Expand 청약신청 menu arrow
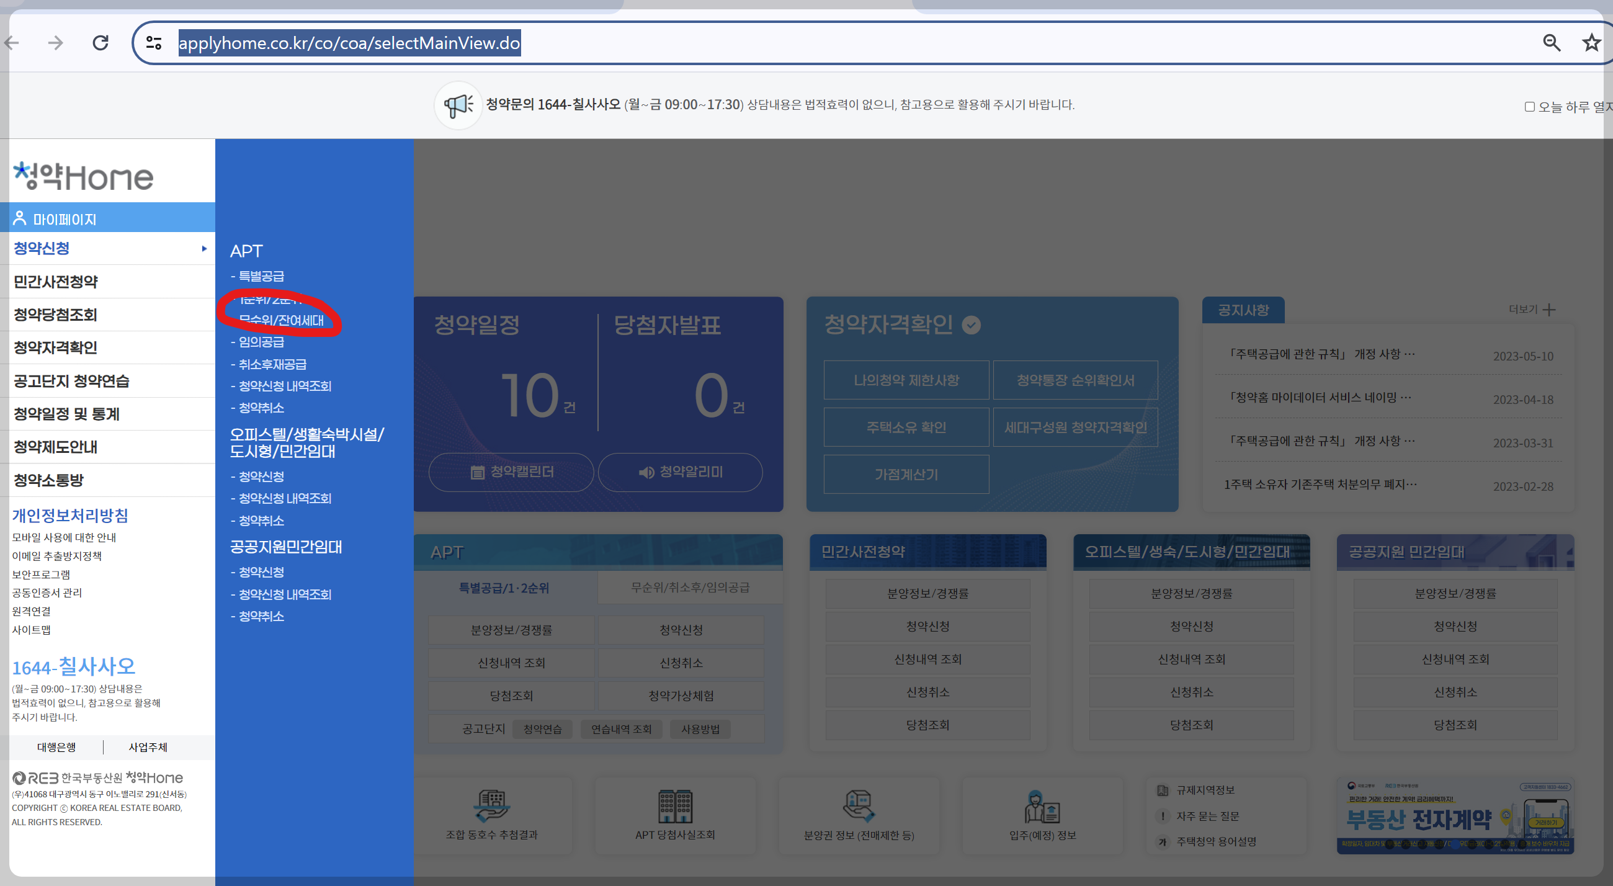 (x=204, y=249)
